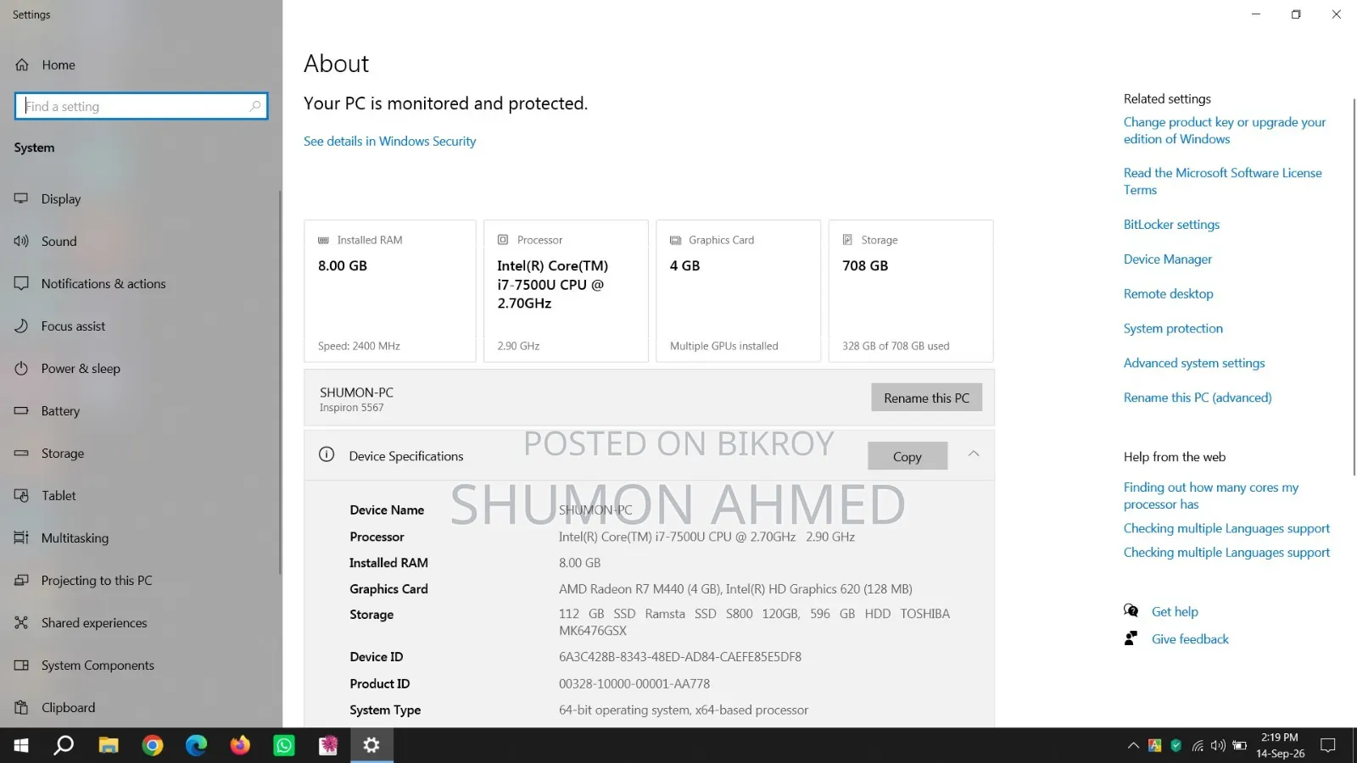Click the Processor summary card
This screenshot has height=763, width=1357.
coord(566,292)
